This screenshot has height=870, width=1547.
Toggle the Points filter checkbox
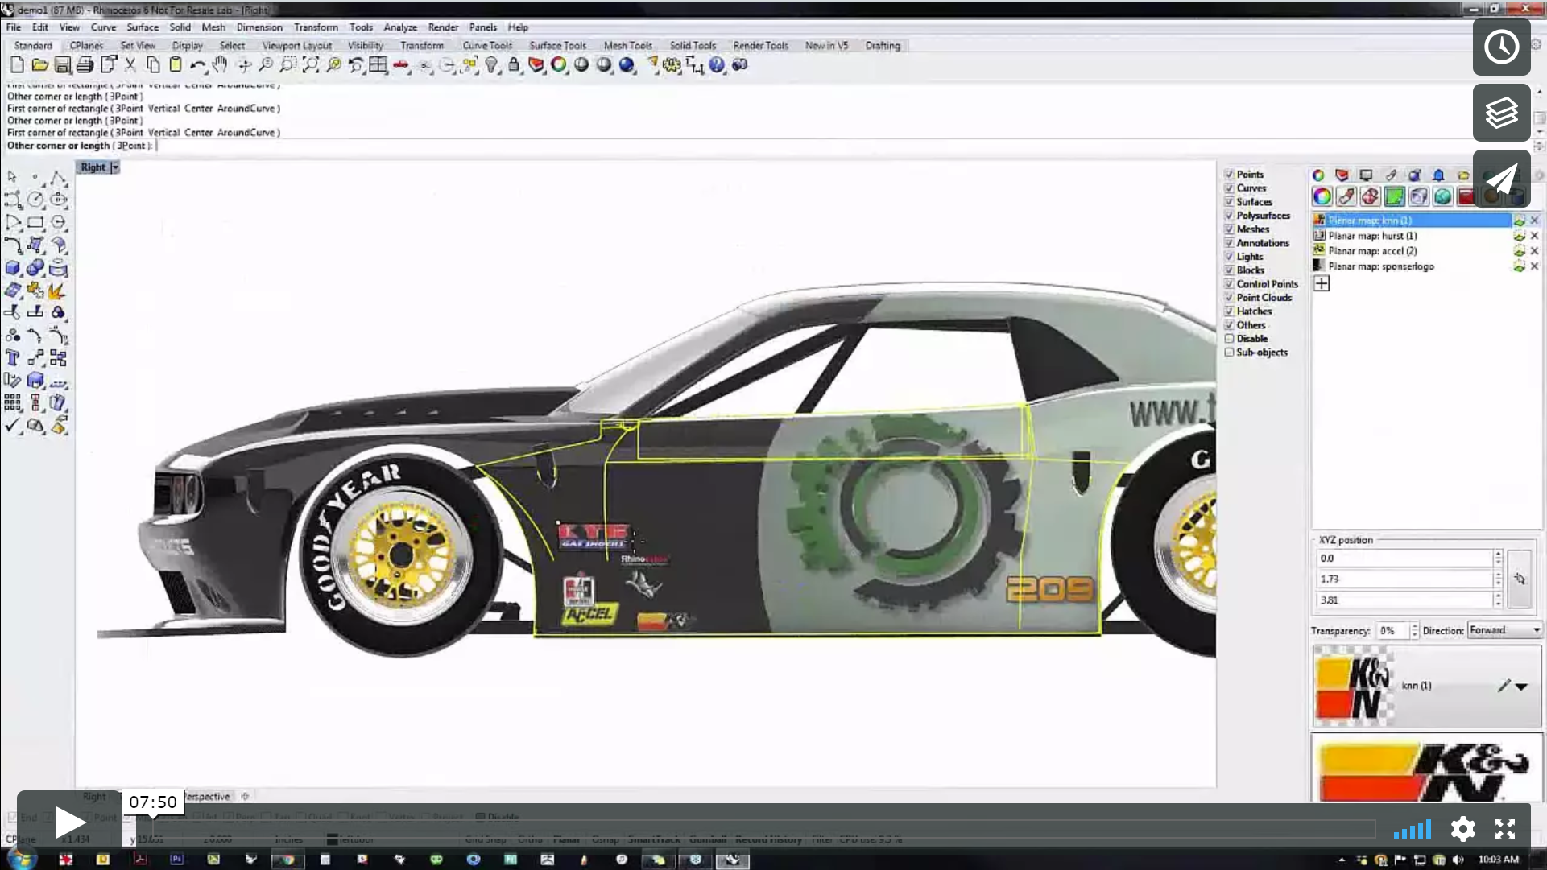[1230, 175]
